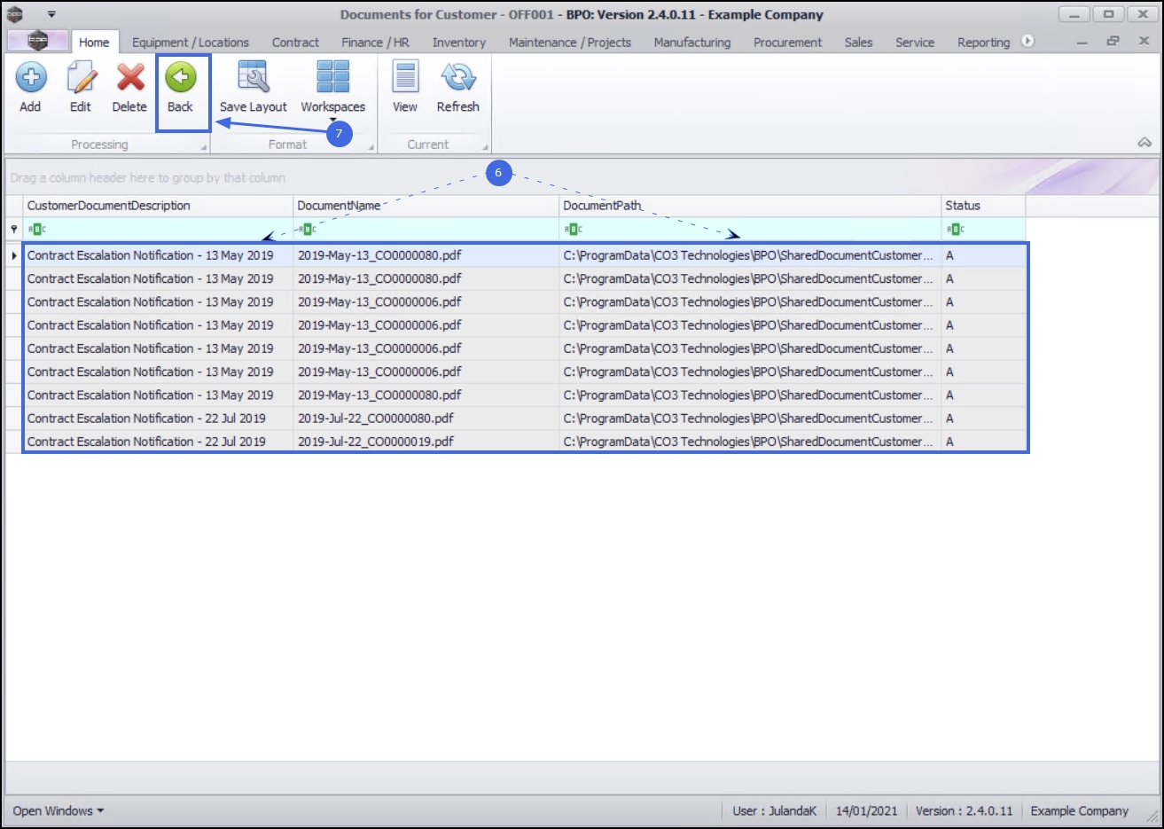The height and width of the screenshot is (829, 1164).
Task: Open the Workspaces dropdown
Action: (x=333, y=87)
